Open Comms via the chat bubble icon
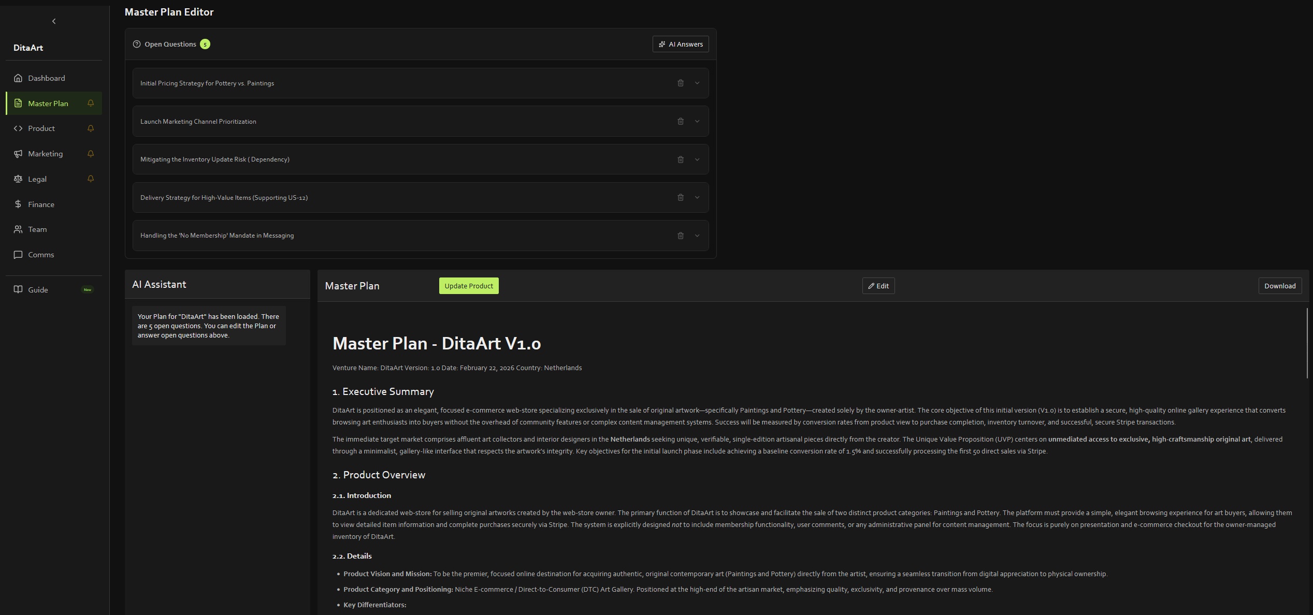The width and height of the screenshot is (1313, 615). (x=18, y=254)
